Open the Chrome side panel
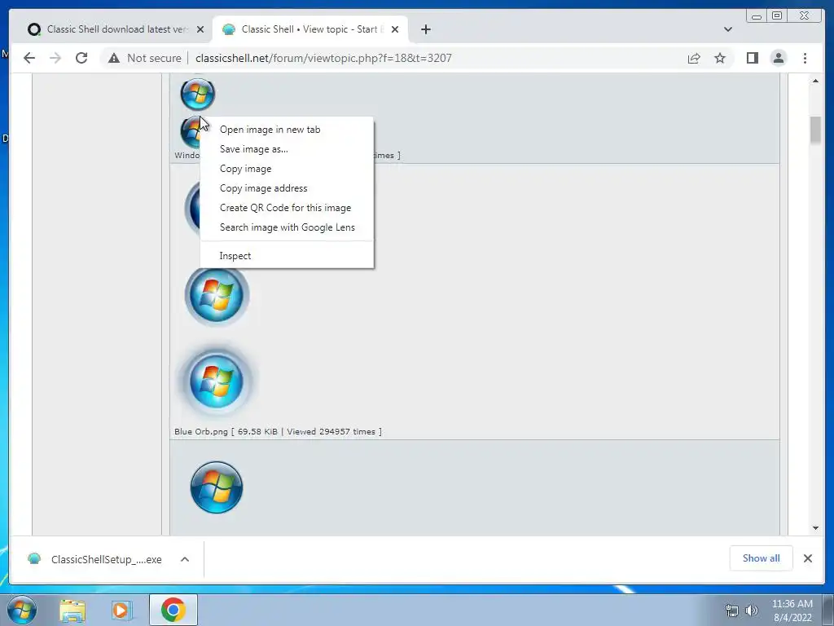834x626 pixels. coord(752,58)
